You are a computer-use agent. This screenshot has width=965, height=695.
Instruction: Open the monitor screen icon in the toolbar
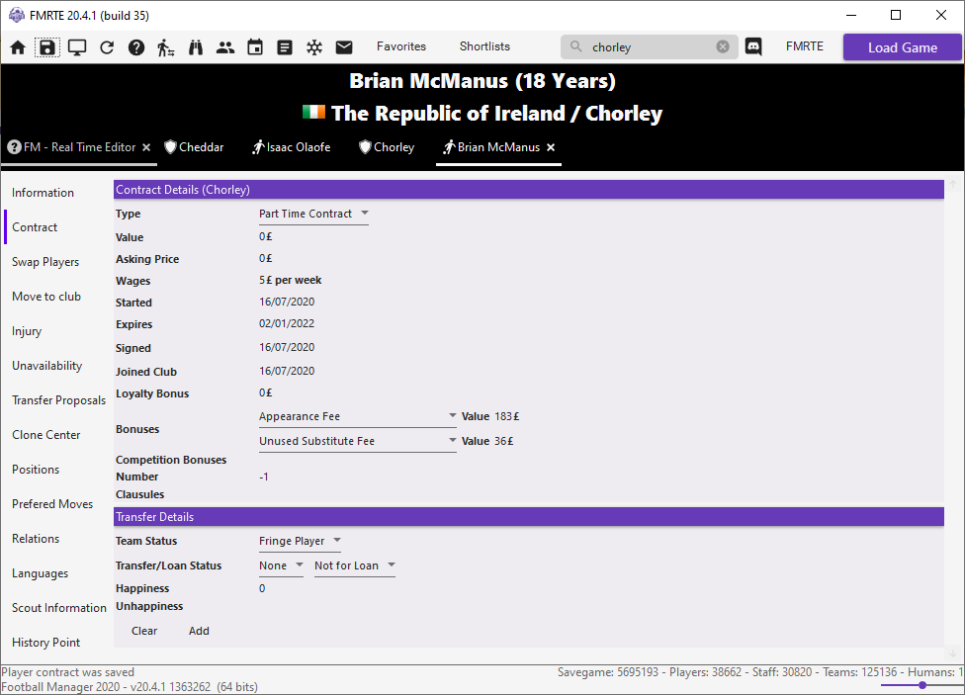pos(77,47)
